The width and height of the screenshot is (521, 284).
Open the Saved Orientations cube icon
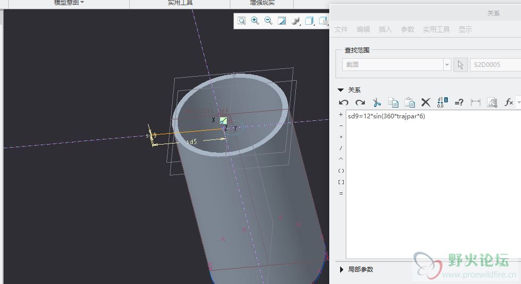309,21
